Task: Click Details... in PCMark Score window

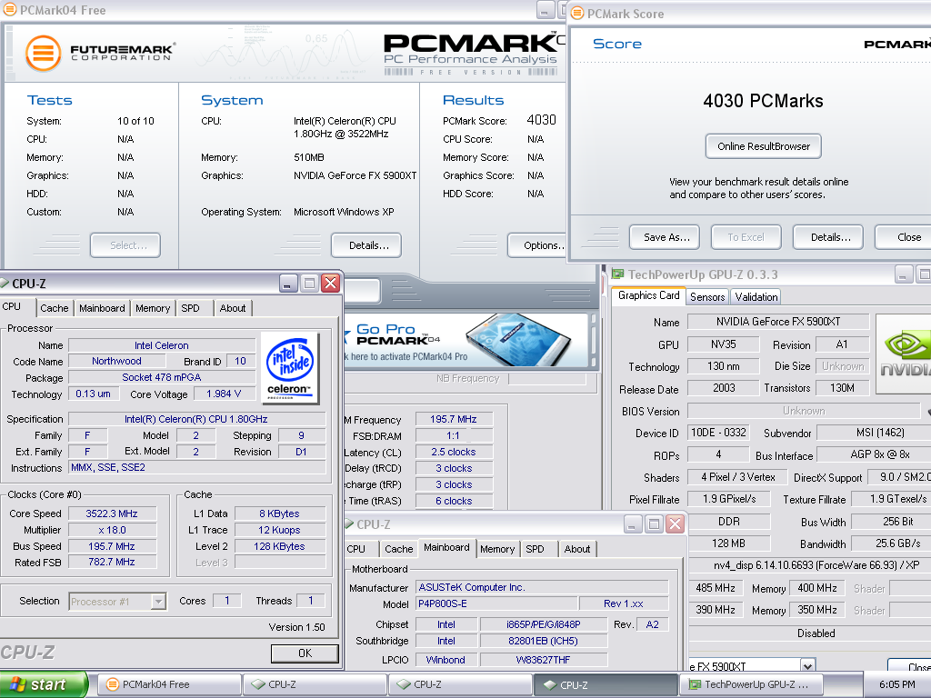Action: point(827,237)
